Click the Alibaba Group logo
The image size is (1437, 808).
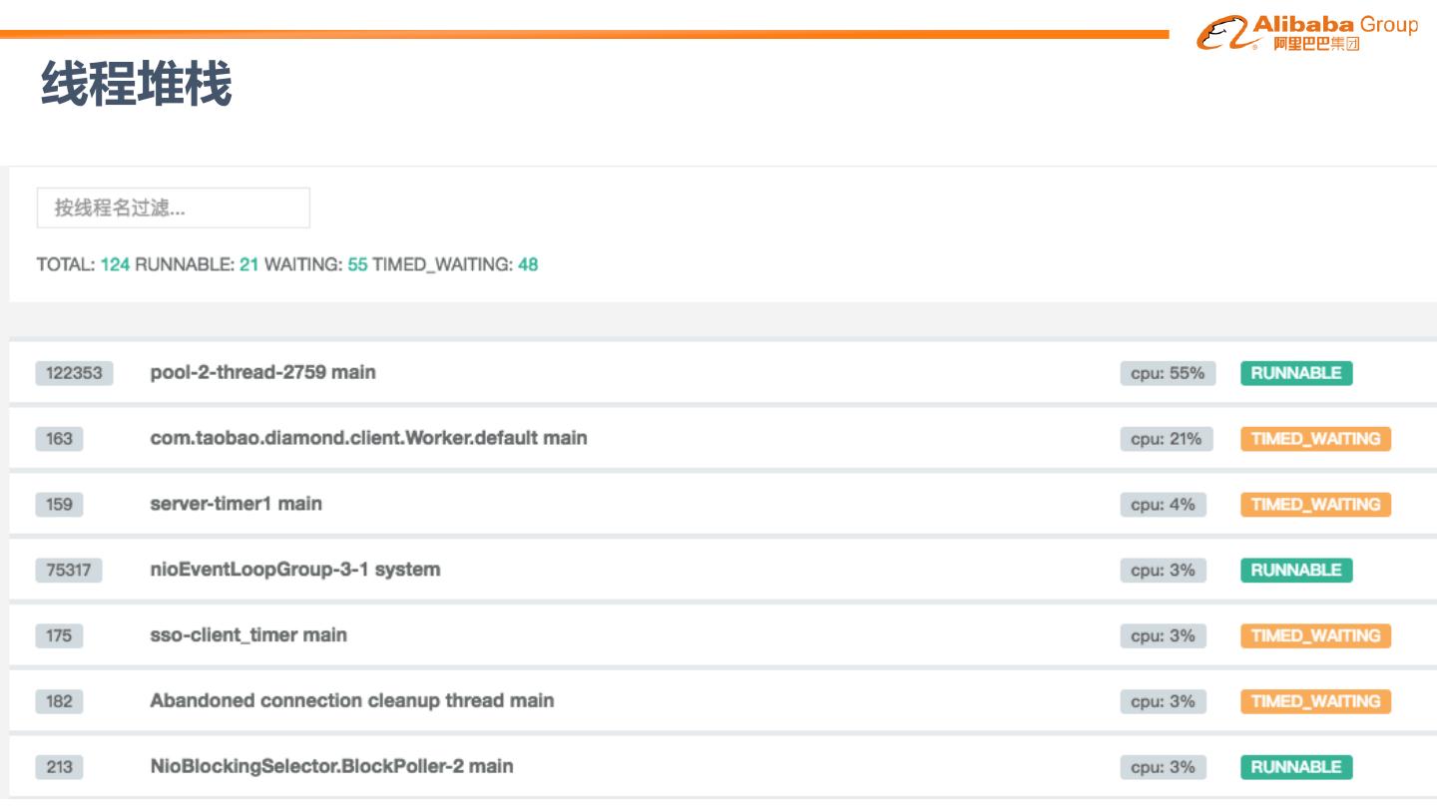click(1306, 33)
